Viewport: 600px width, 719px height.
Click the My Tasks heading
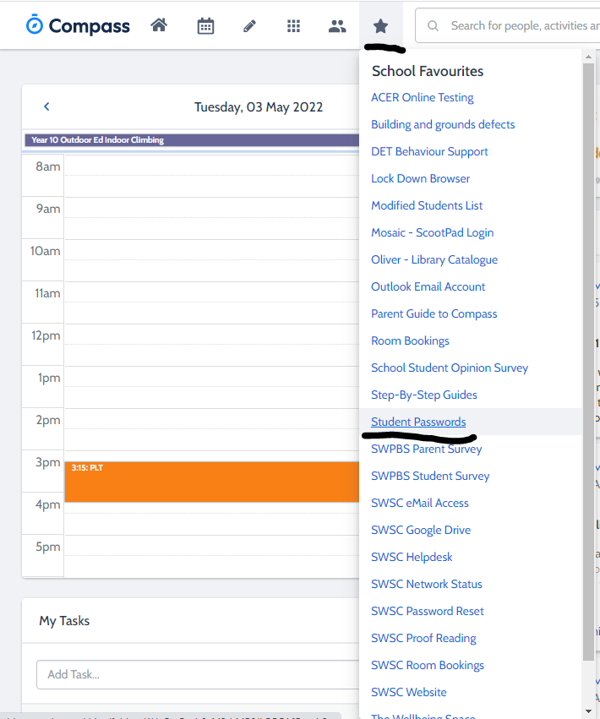coord(64,621)
